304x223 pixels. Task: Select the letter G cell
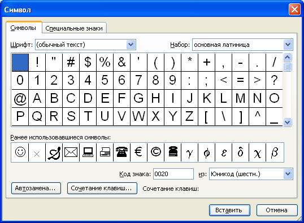(138, 98)
